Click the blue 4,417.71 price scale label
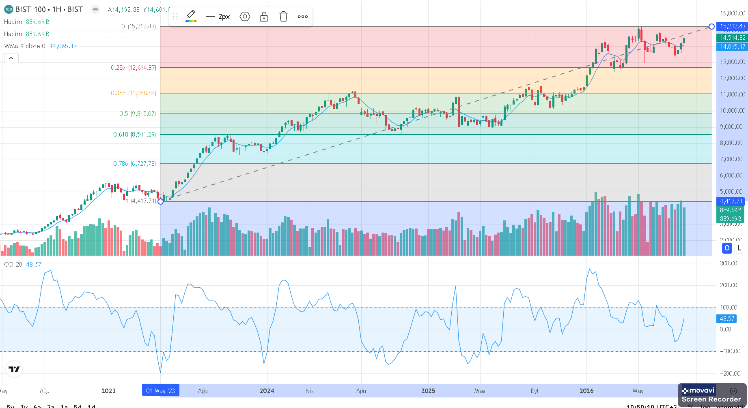 [x=731, y=201]
